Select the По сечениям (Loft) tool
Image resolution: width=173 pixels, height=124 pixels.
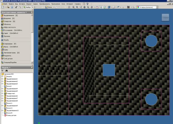click(11, 30)
